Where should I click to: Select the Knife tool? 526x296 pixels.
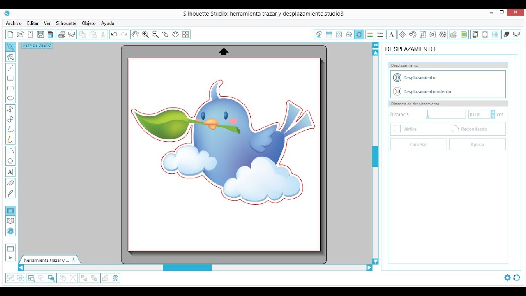[10, 193]
